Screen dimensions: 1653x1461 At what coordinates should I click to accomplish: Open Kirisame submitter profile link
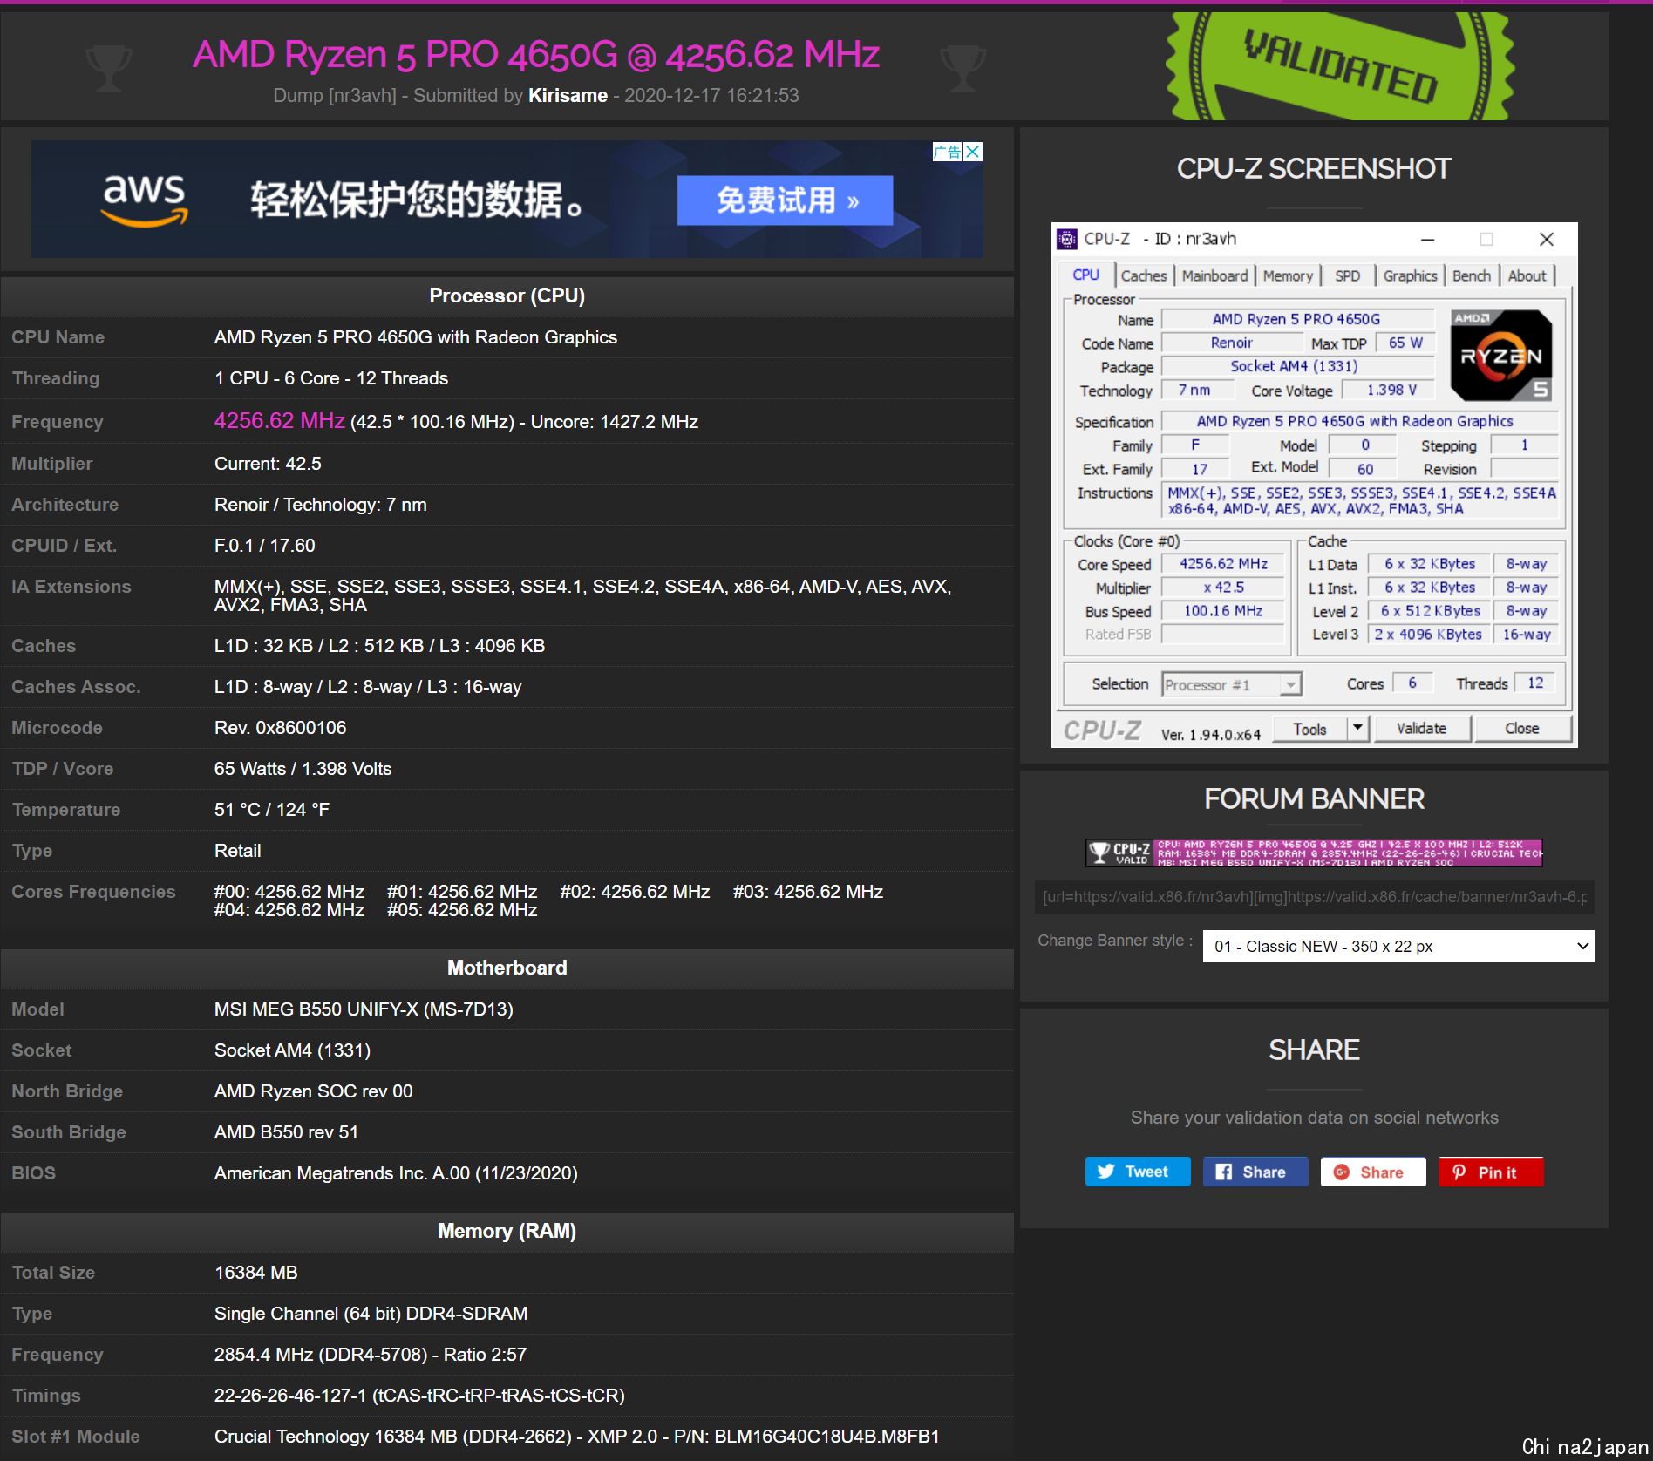tap(568, 95)
